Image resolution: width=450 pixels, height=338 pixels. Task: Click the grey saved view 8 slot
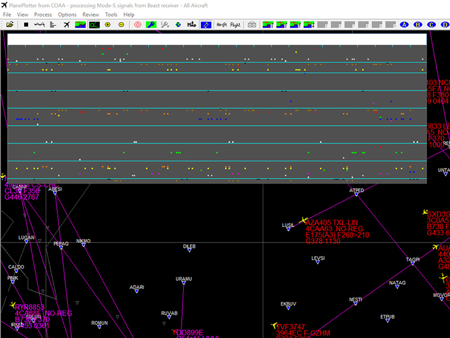click(363, 25)
